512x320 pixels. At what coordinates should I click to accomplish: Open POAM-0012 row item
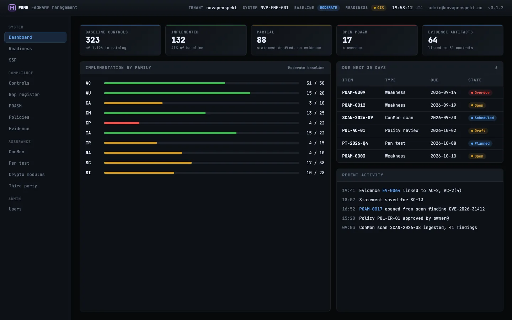click(354, 105)
